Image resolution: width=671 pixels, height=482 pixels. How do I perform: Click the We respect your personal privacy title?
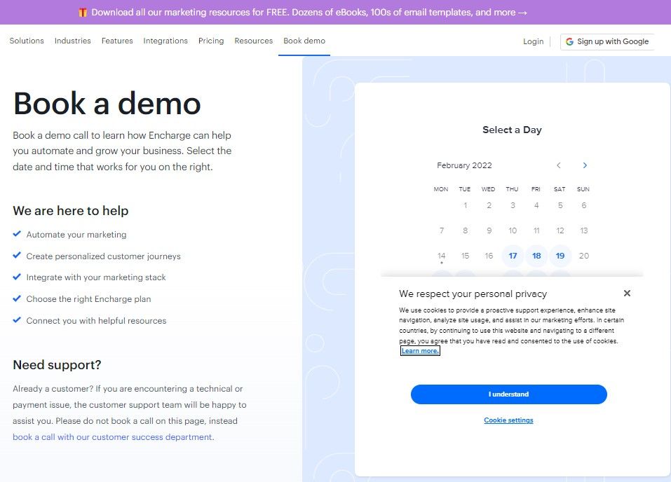point(473,294)
